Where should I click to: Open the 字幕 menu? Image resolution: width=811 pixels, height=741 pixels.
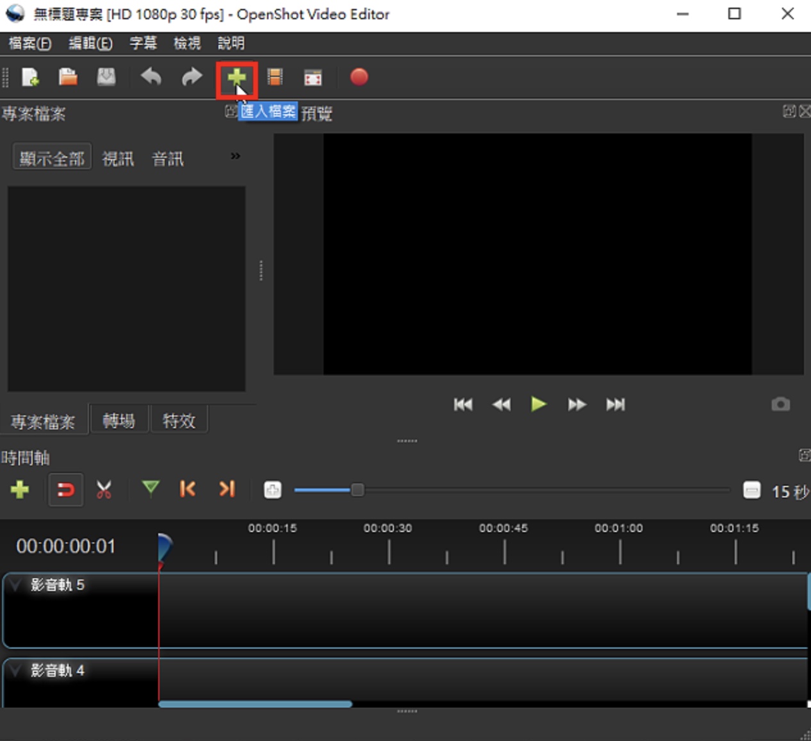coord(143,43)
